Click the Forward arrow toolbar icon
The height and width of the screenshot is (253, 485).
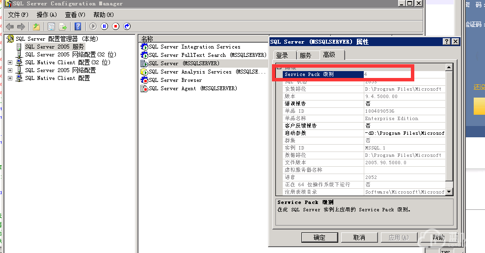pyautogui.click(x=21, y=26)
